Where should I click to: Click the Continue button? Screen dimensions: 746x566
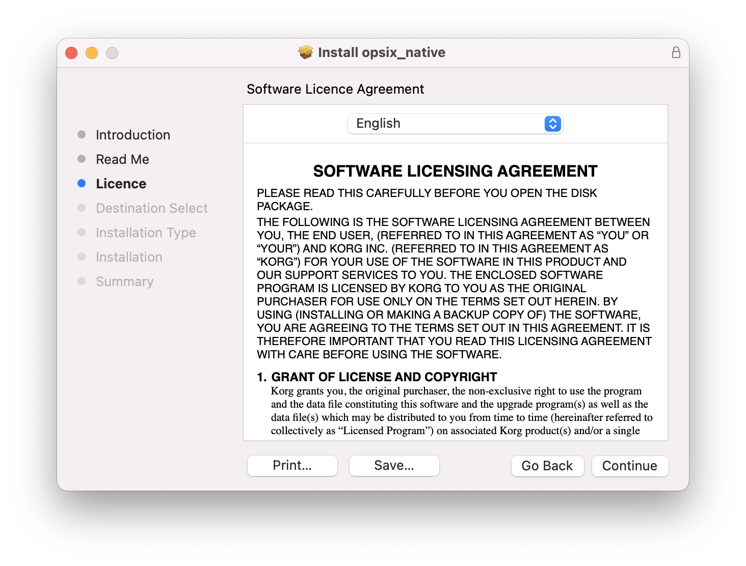click(x=630, y=466)
